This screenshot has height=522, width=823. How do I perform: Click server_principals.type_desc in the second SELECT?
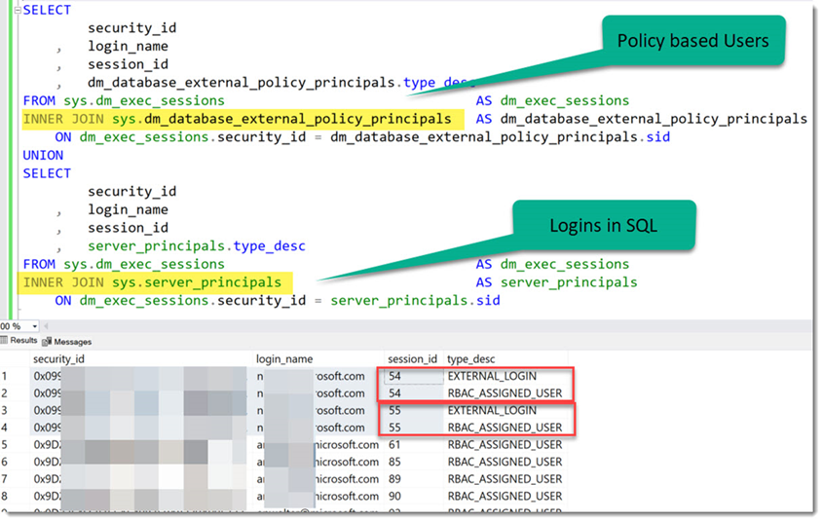197,246
